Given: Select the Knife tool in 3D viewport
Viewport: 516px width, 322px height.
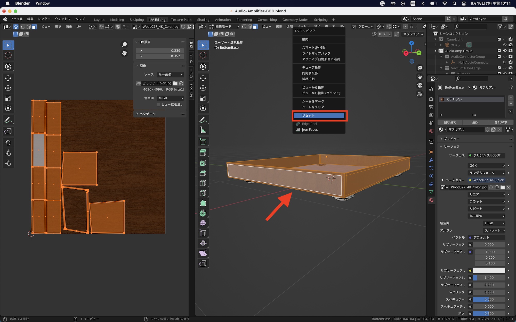Looking at the screenshot, I should tap(203, 193).
